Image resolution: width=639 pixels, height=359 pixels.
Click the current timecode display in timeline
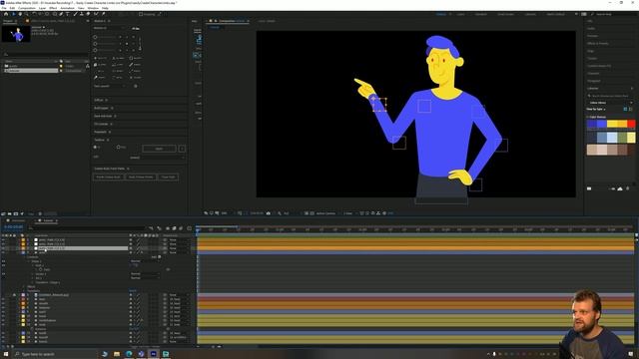pos(13,227)
